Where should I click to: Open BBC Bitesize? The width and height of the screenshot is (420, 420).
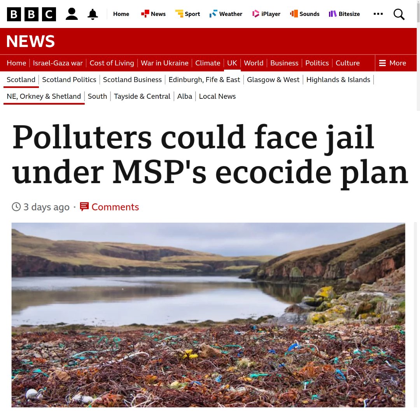(x=344, y=14)
